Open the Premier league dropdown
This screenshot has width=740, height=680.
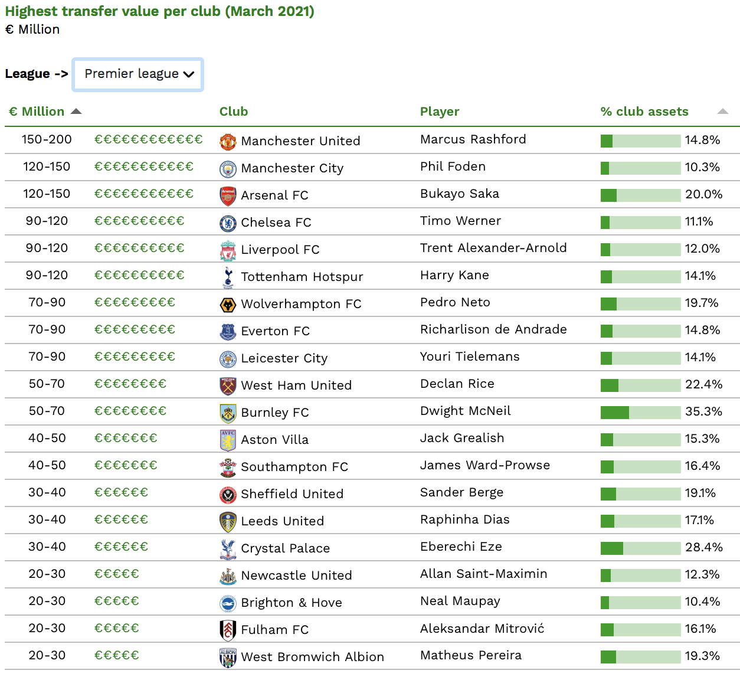[137, 74]
